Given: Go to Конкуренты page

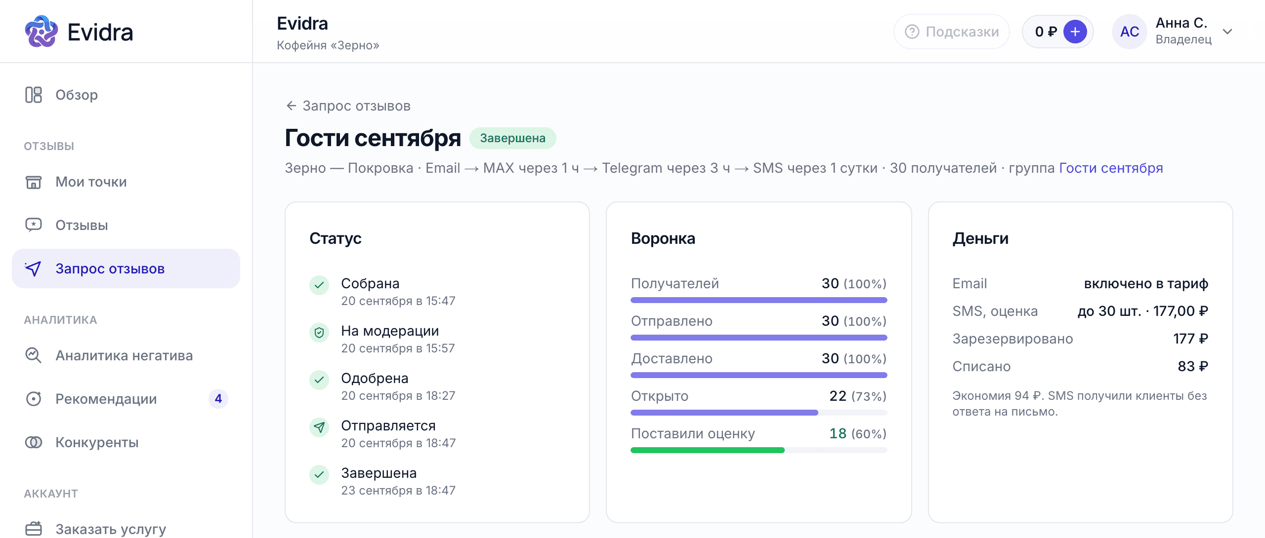Looking at the screenshot, I should click(126, 442).
